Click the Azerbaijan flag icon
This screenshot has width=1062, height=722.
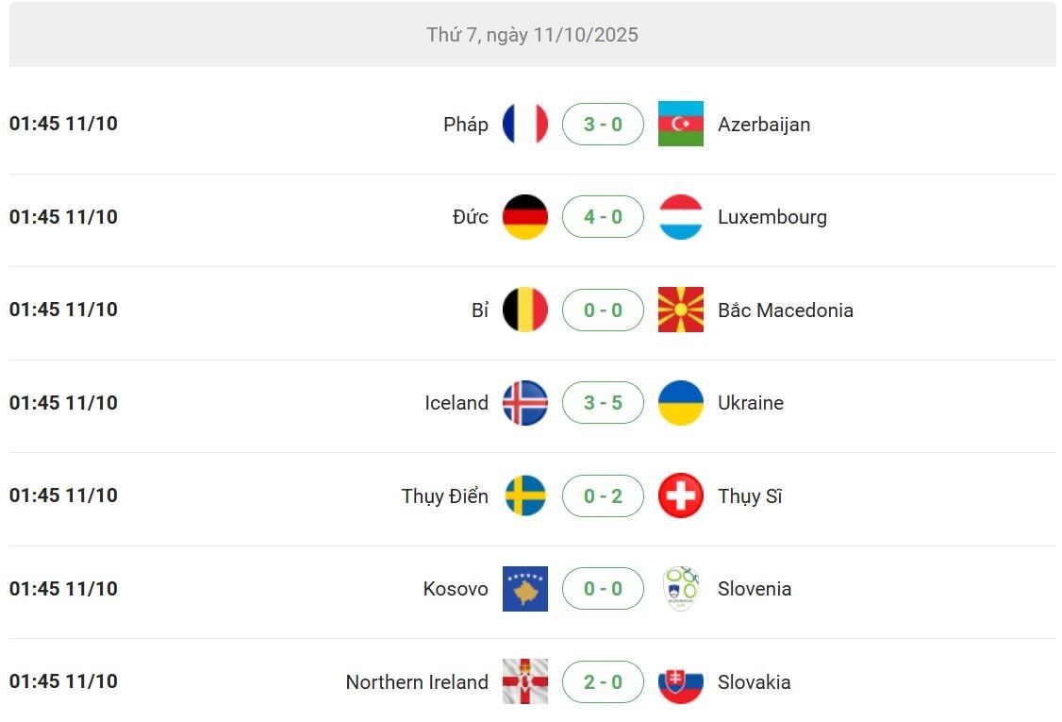click(x=680, y=124)
